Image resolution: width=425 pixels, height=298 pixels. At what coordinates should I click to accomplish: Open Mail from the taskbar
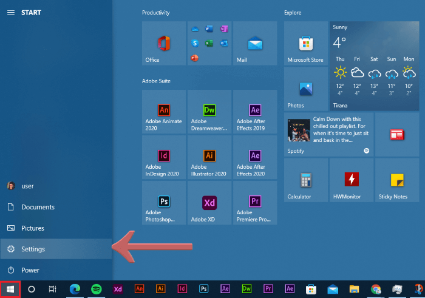tap(333, 290)
